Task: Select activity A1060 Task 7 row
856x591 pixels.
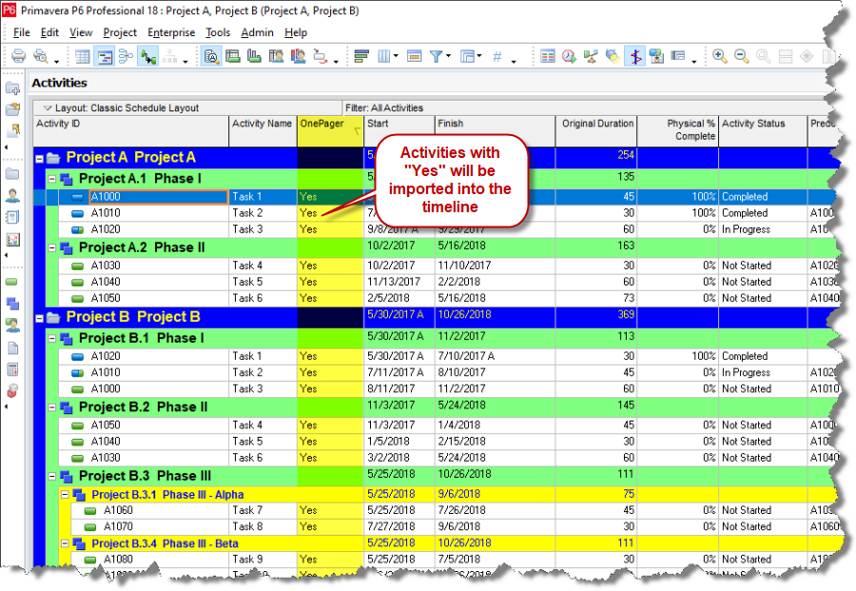Action: tap(455, 510)
